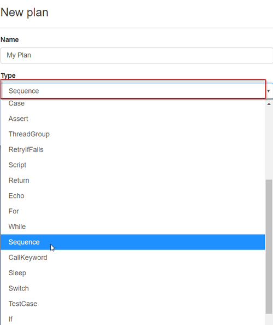Choose Assert from the type list
The height and width of the screenshot is (325, 273).
pos(133,119)
